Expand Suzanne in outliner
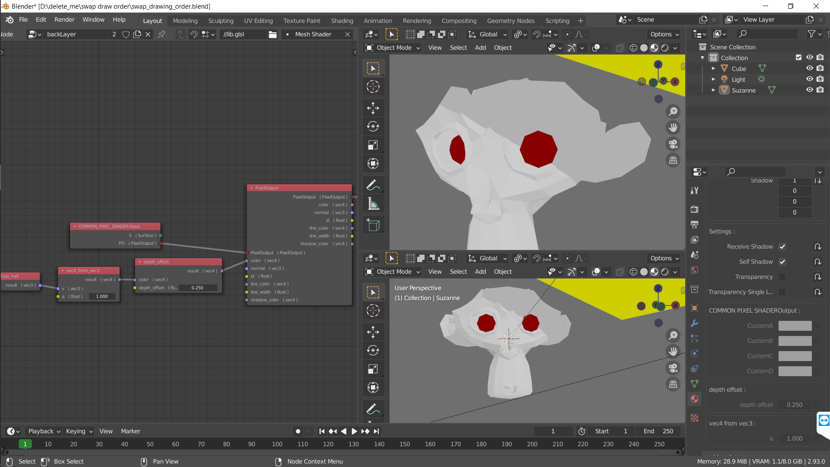Image resolution: width=830 pixels, height=467 pixels. click(x=713, y=90)
